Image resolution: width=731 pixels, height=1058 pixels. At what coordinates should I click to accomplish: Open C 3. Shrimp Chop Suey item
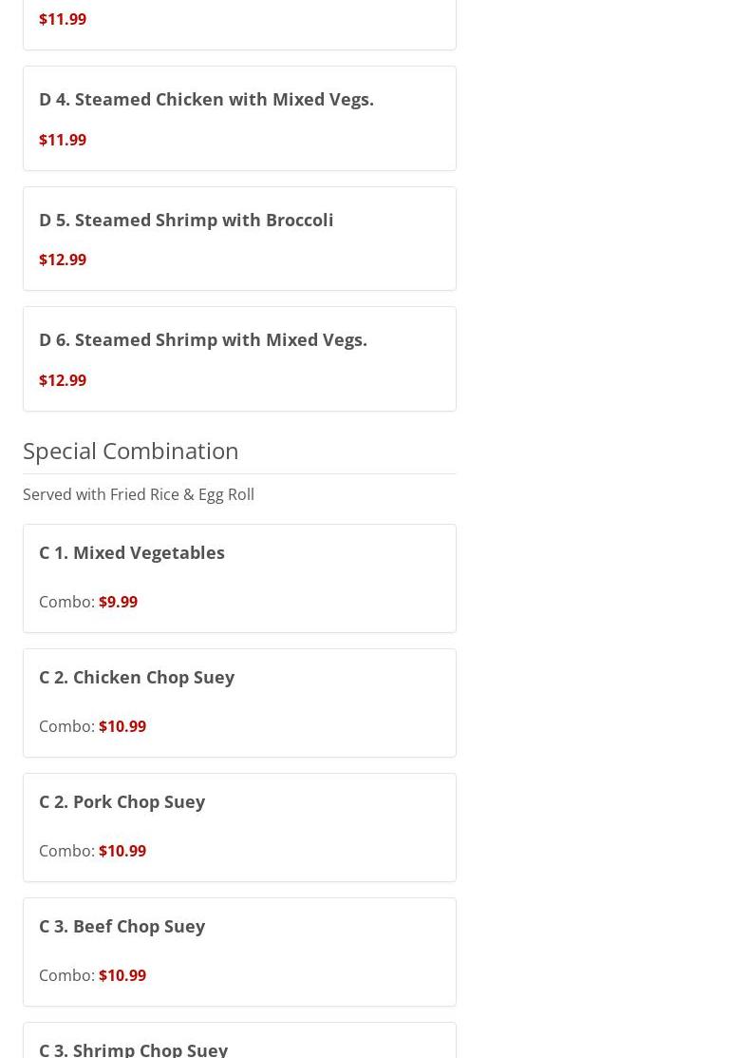click(133, 1048)
